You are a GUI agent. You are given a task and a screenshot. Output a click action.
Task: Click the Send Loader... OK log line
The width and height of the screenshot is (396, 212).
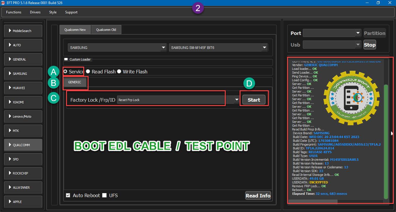305,73
